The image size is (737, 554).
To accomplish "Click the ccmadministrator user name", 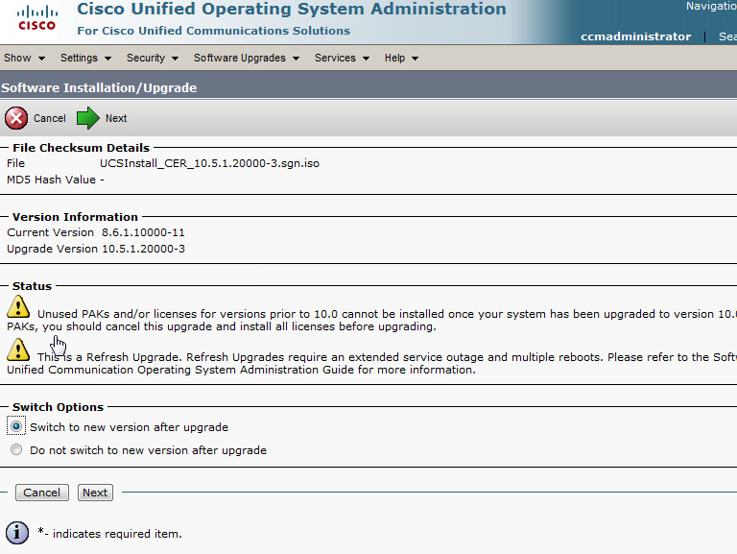I will (x=635, y=36).
